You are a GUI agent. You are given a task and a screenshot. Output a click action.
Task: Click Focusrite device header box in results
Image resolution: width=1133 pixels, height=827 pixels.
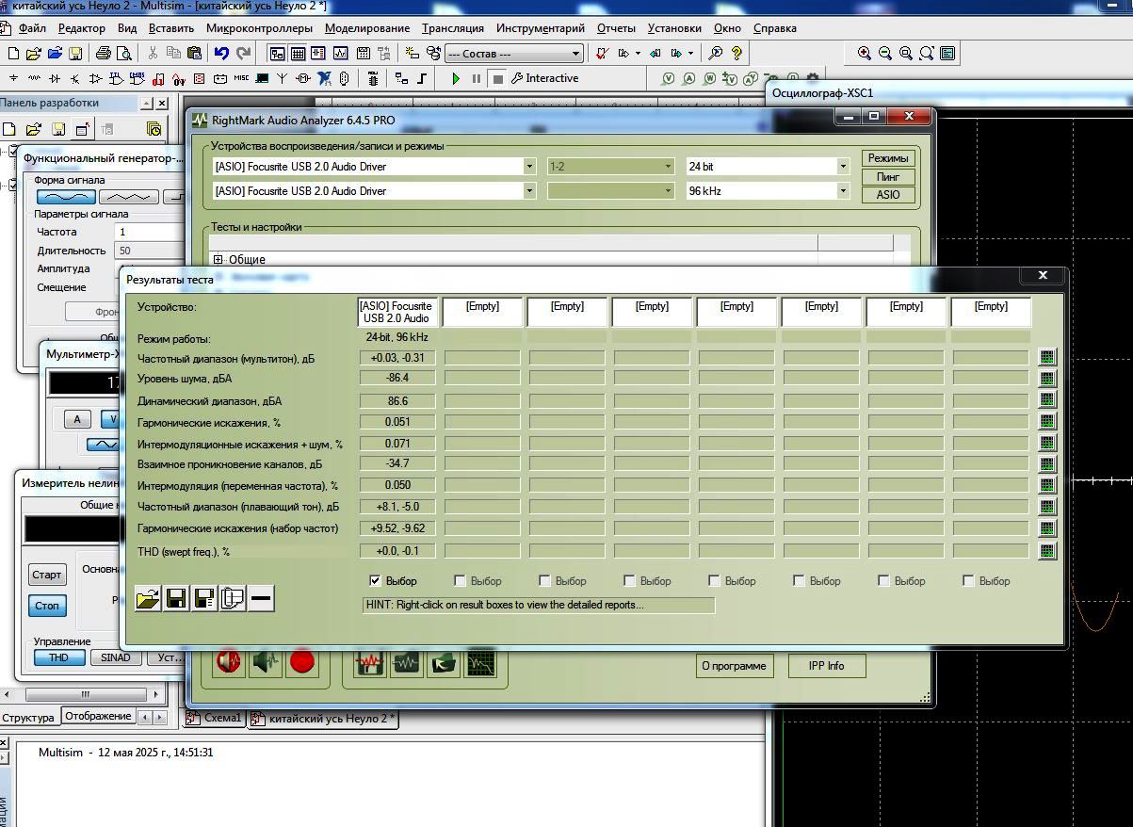(x=397, y=312)
